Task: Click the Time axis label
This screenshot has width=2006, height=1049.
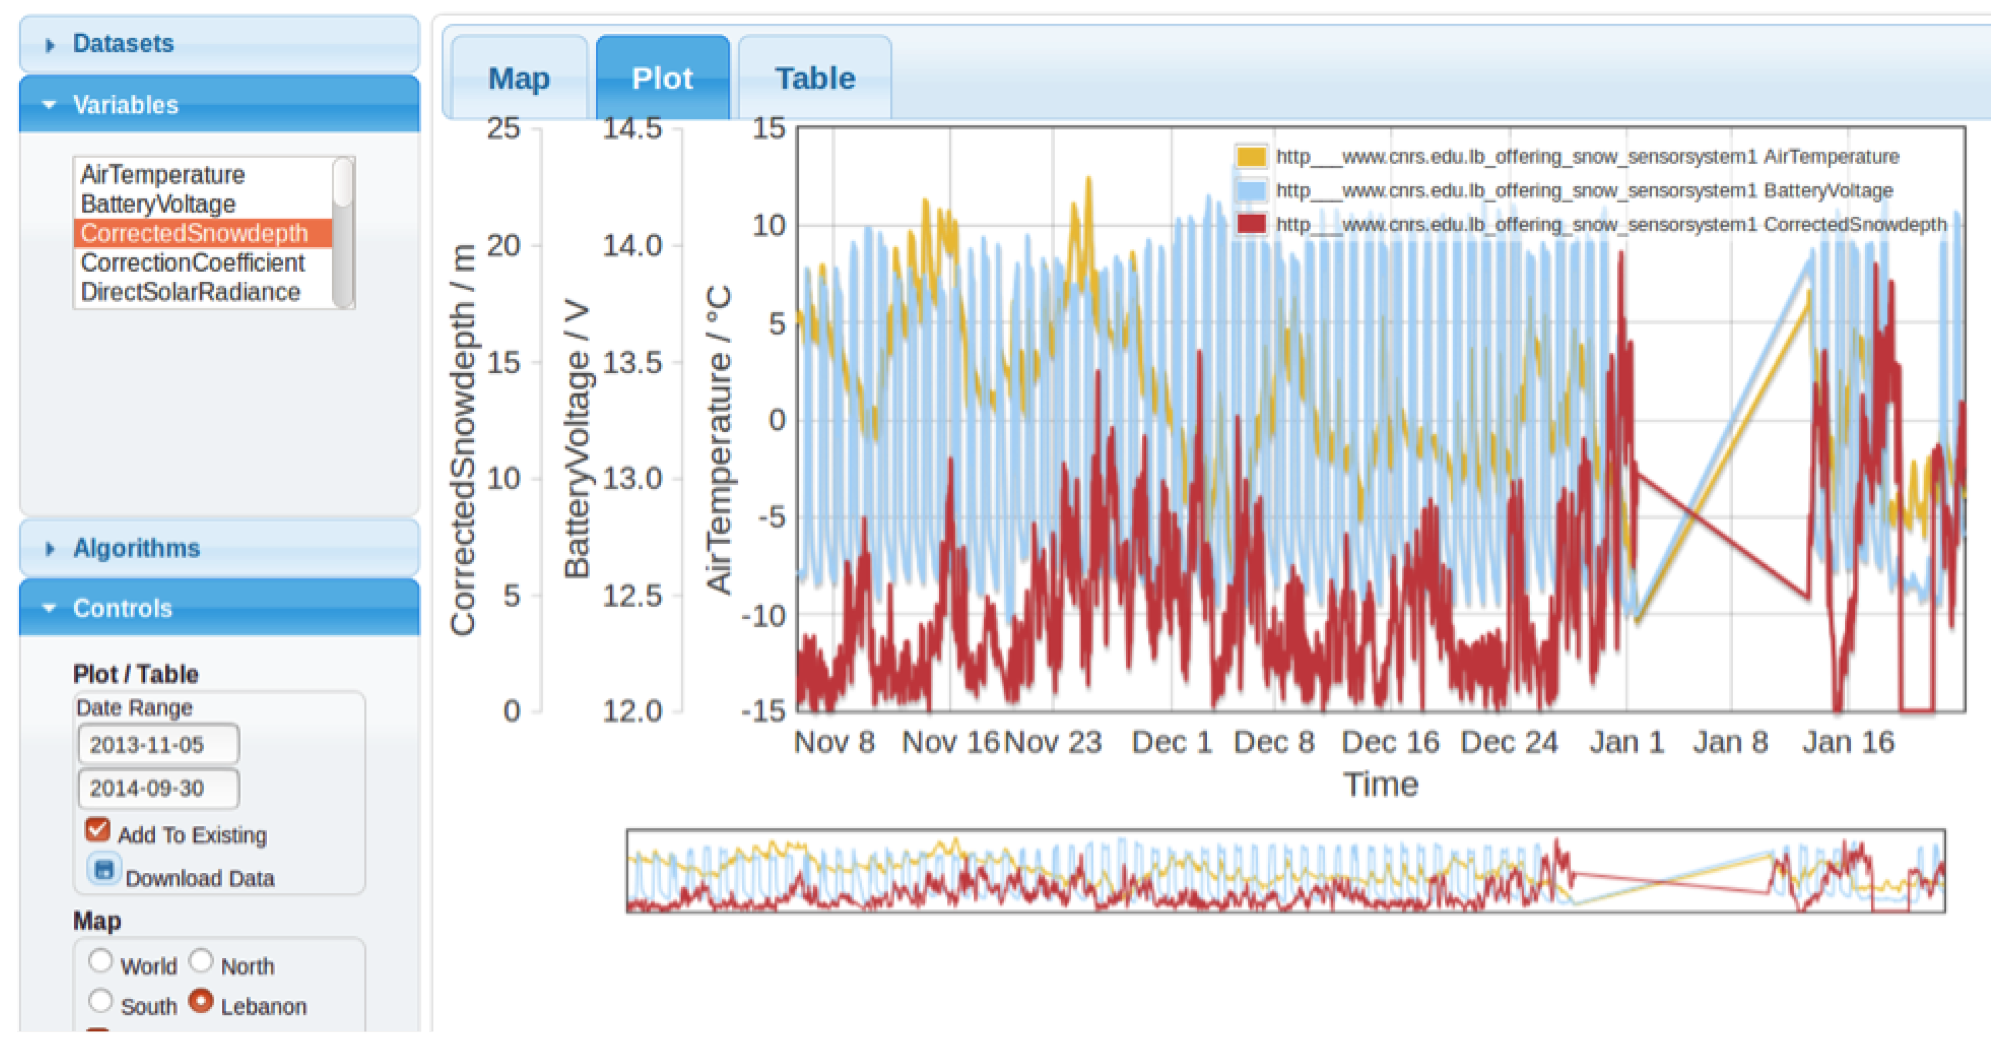Action: [1381, 785]
